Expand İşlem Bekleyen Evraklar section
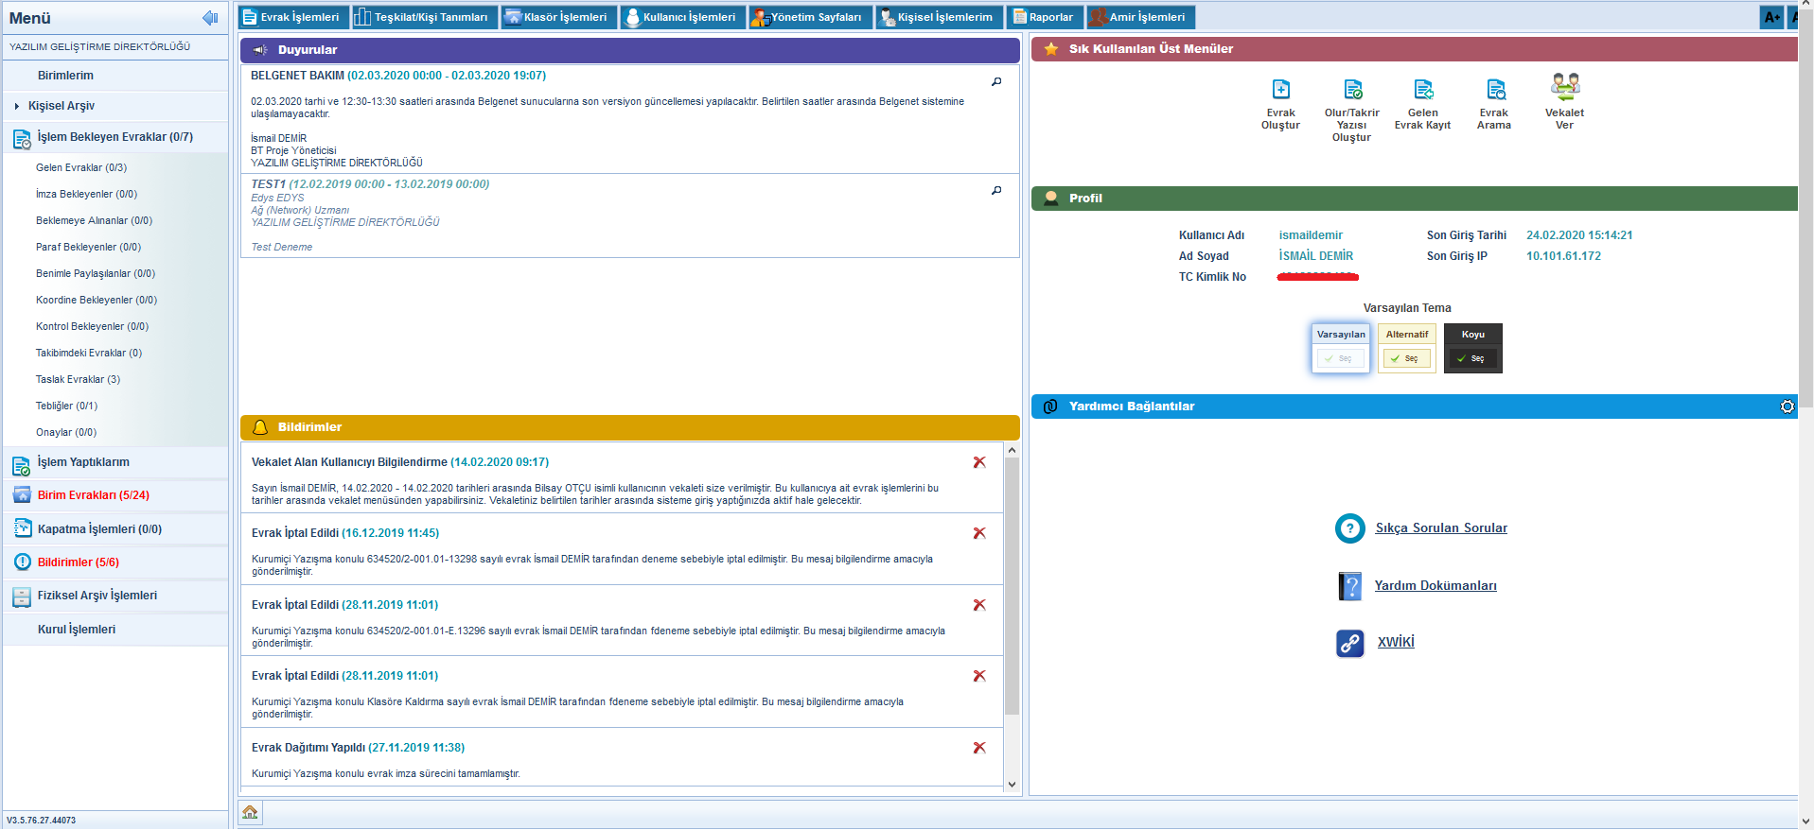 click(114, 137)
